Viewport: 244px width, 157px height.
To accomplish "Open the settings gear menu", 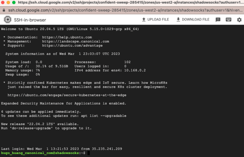I will [x=239, y=20].
